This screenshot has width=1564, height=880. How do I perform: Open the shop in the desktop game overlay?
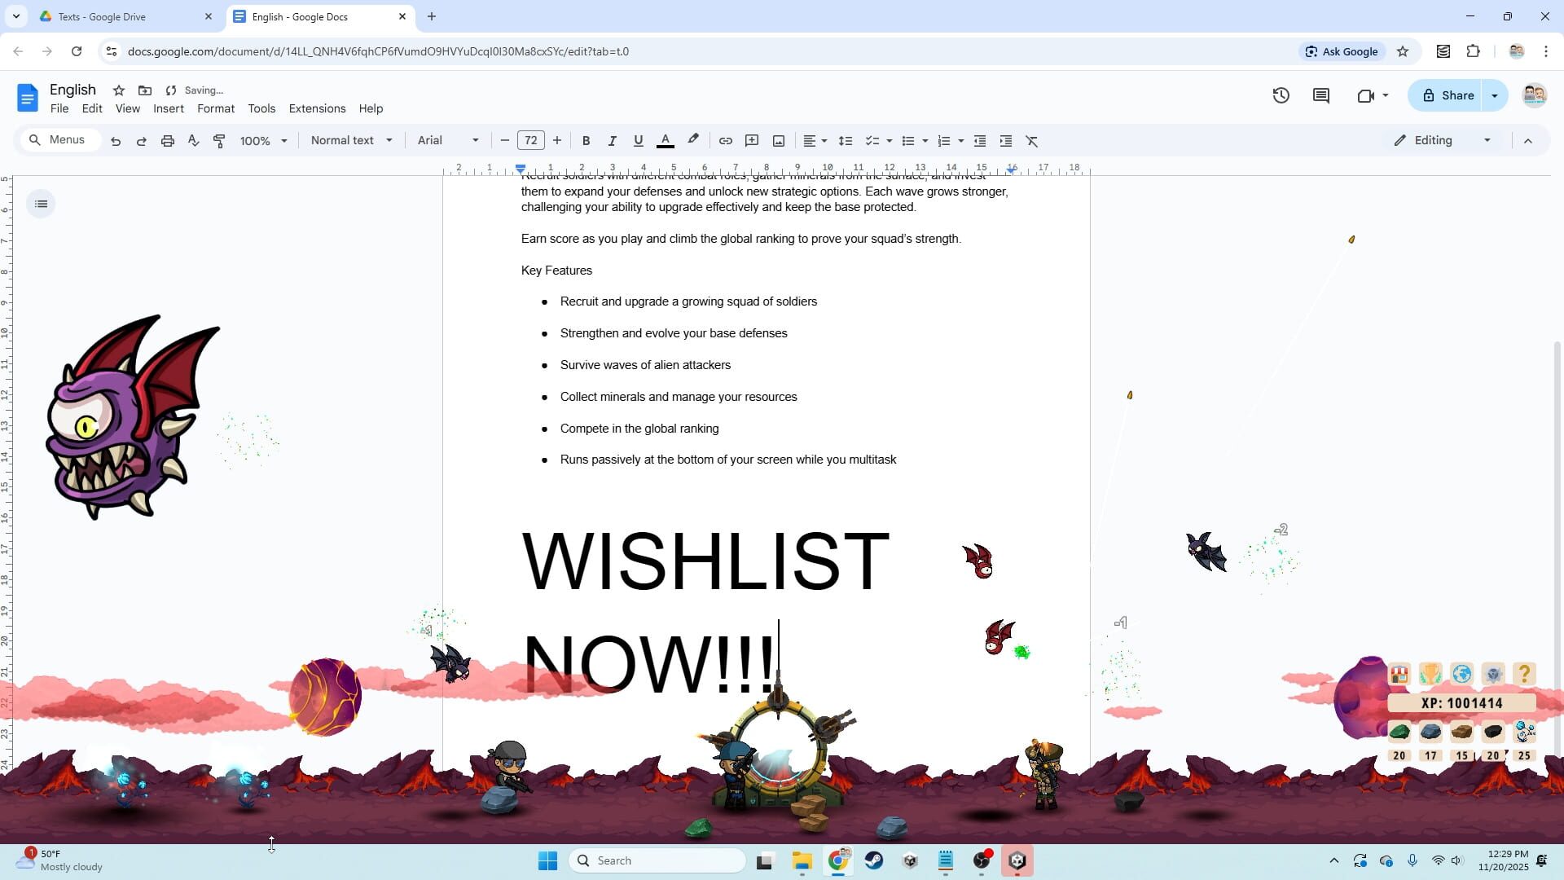tap(1398, 674)
